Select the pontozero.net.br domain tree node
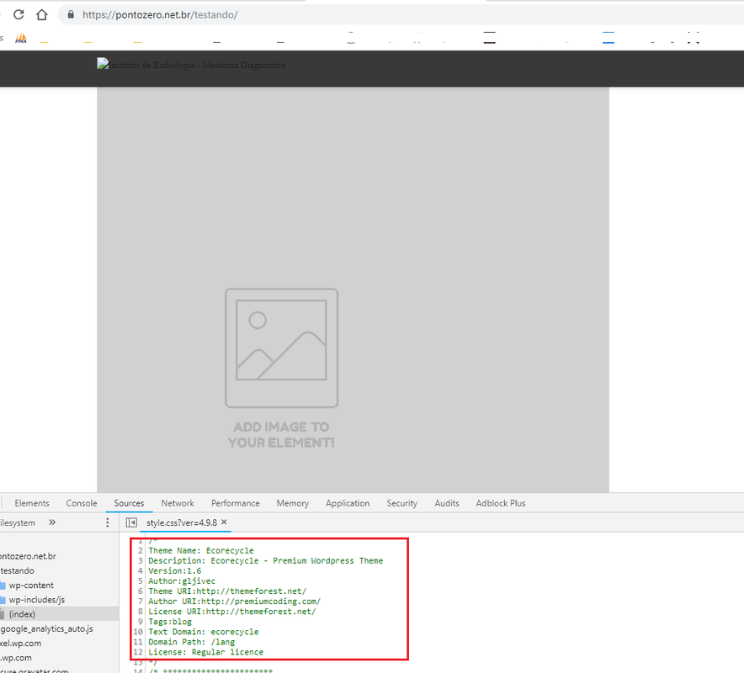Image resolution: width=744 pixels, height=673 pixels. tap(28, 556)
